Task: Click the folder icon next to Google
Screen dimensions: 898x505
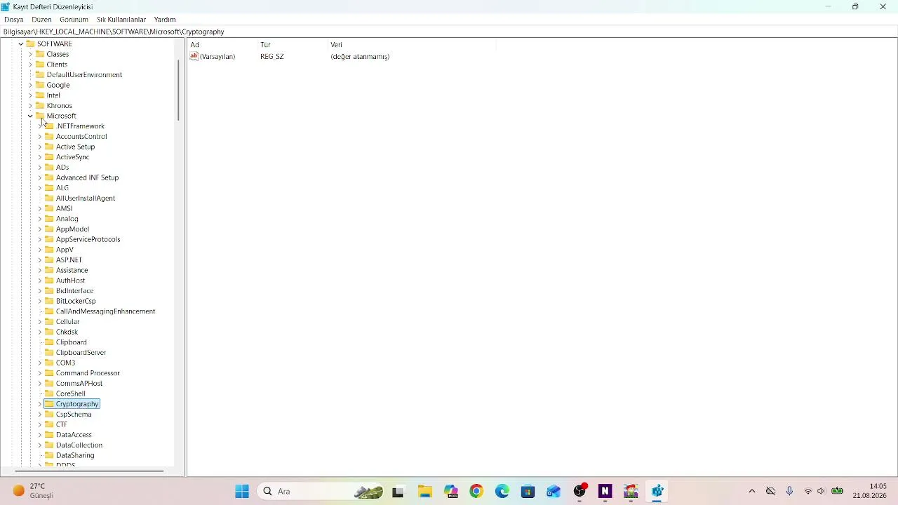Action: [40, 85]
